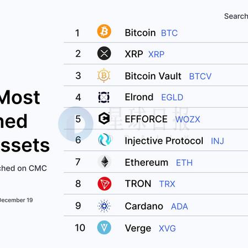This screenshot has height=248, width=248.
Task: Click the WOZX ticker symbol
Action: [x=187, y=120]
